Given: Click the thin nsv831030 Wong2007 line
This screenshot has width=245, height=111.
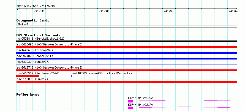Looking at the screenshot, I should (x=127, y=64).
